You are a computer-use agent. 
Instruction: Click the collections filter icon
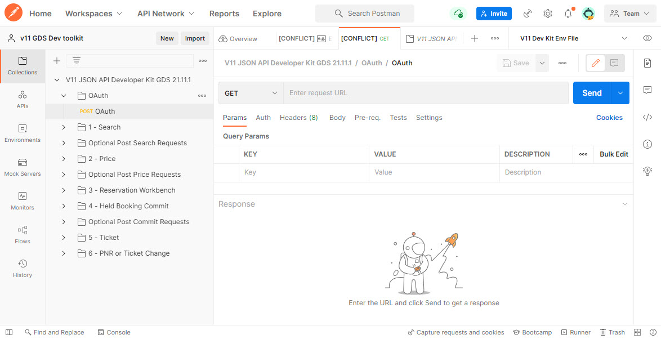coord(77,61)
